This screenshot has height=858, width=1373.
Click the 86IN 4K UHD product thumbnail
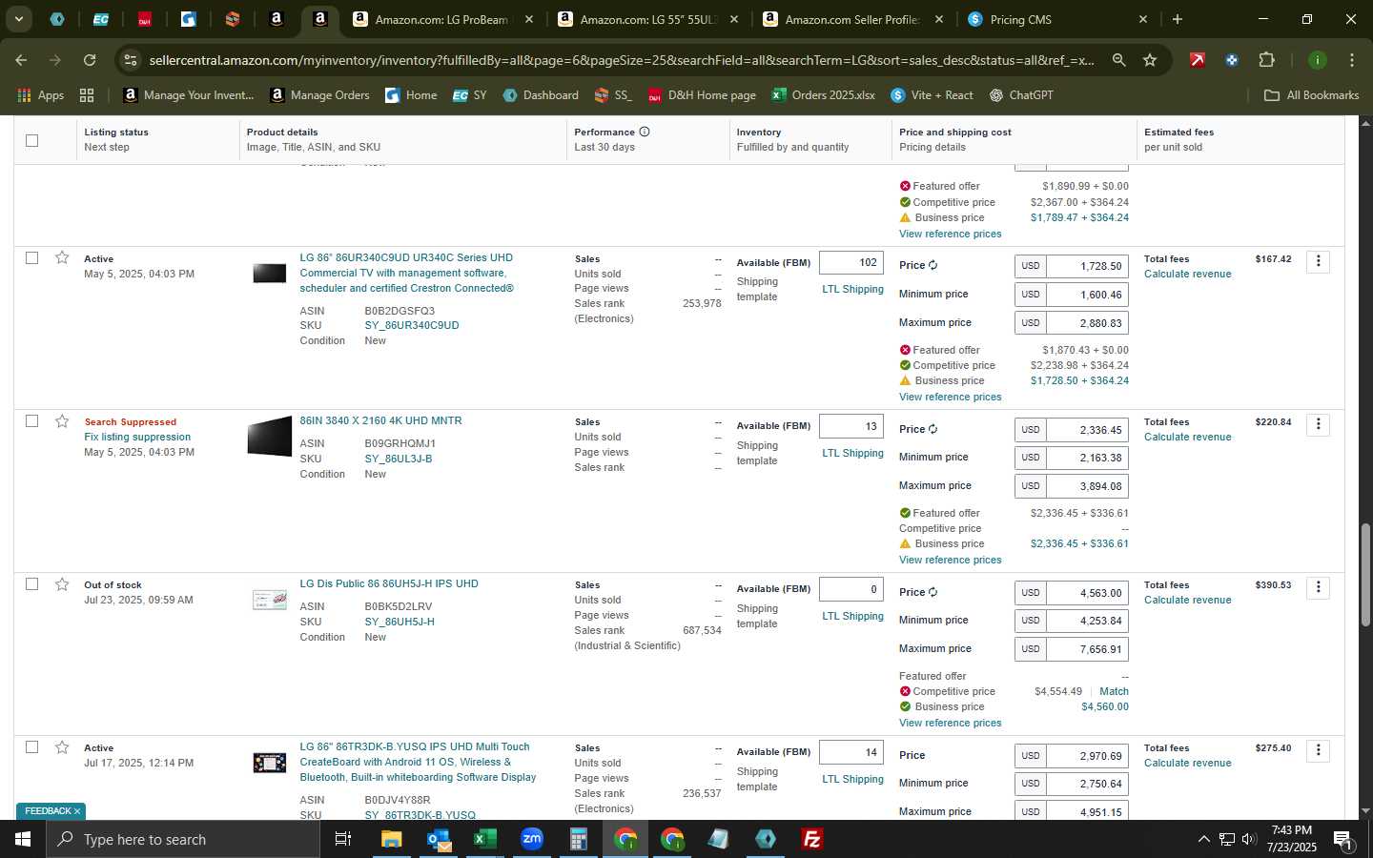(x=269, y=438)
